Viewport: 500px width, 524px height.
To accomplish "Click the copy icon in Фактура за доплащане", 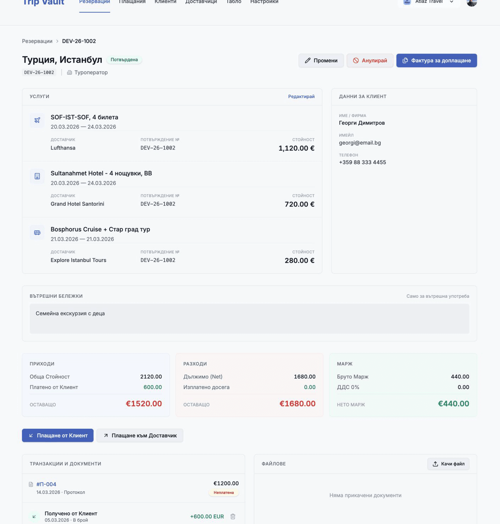I will 405,61.
